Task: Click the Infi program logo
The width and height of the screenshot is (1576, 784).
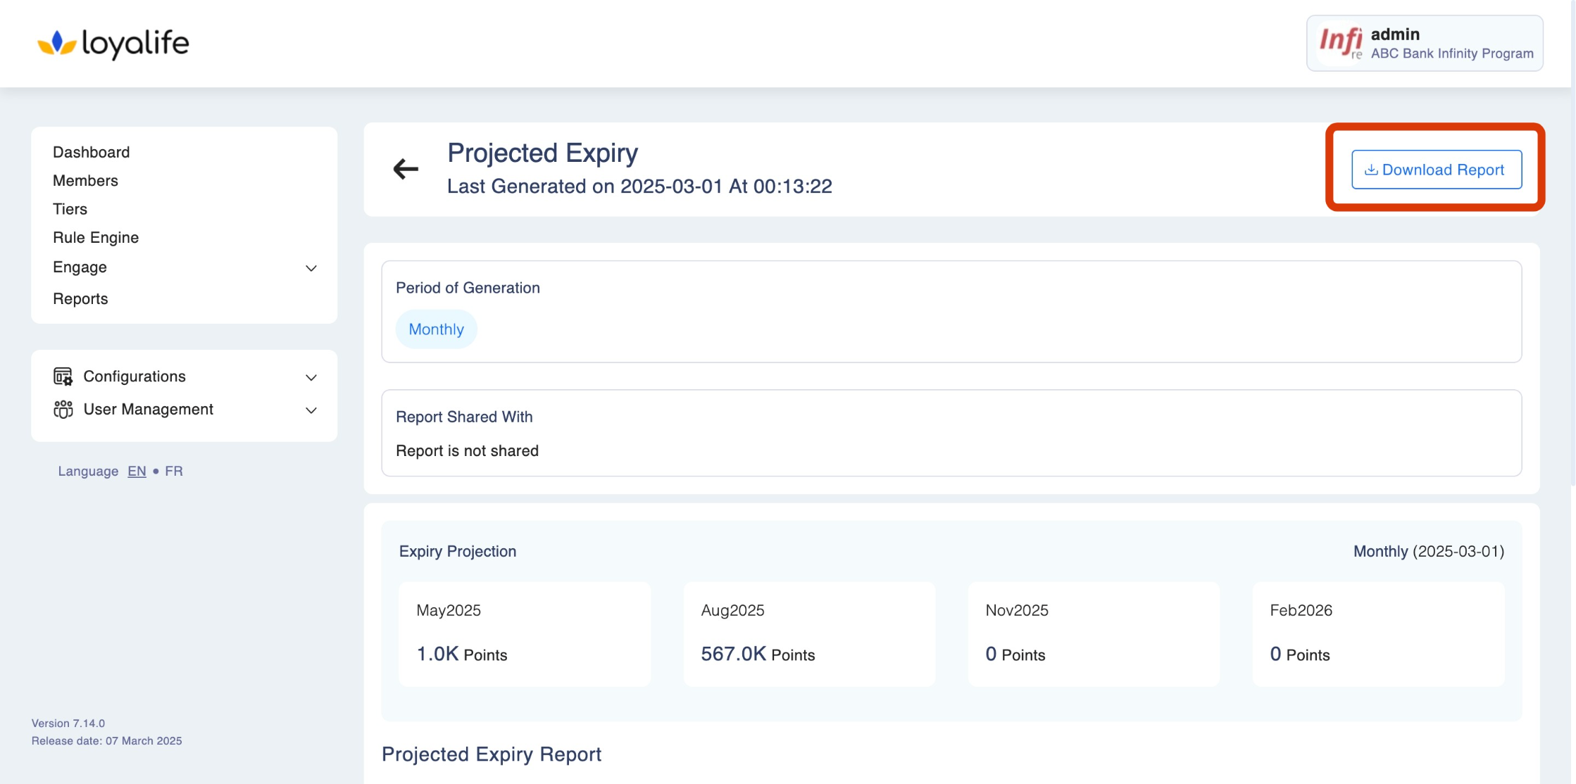Action: [x=1340, y=42]
